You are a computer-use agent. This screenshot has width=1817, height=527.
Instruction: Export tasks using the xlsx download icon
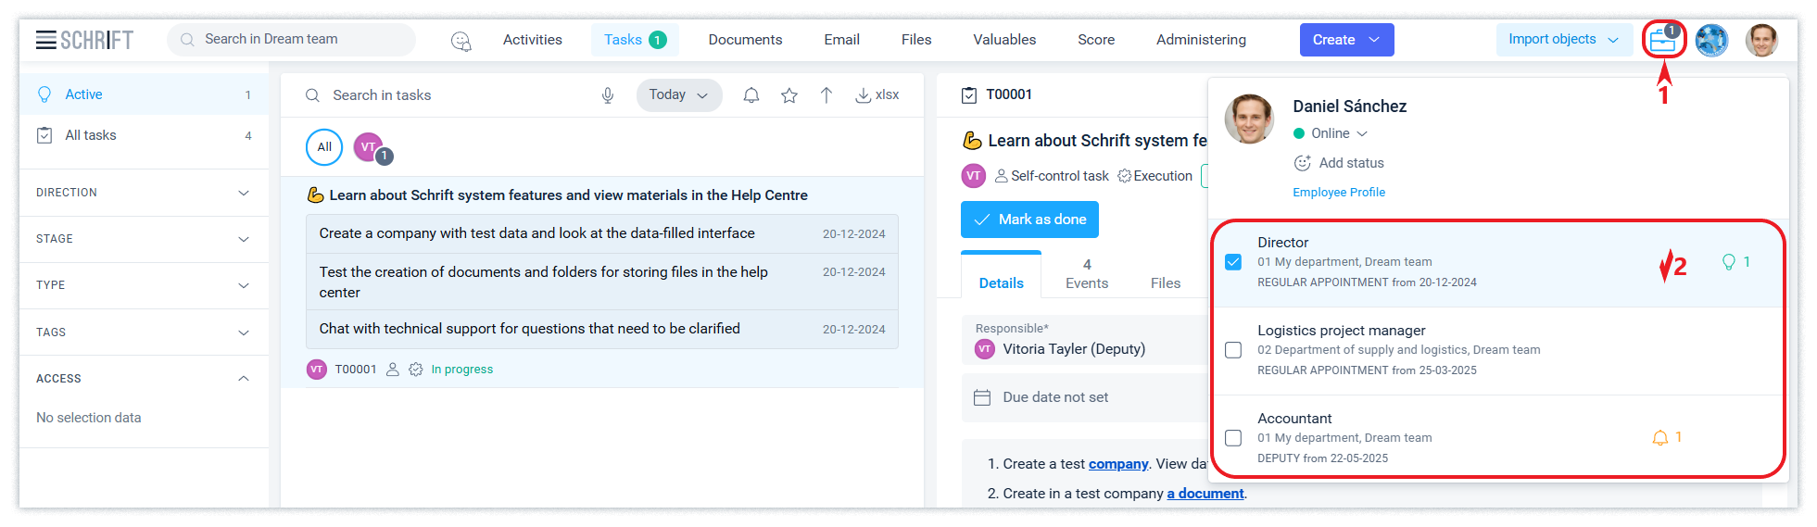click(877, 95)
